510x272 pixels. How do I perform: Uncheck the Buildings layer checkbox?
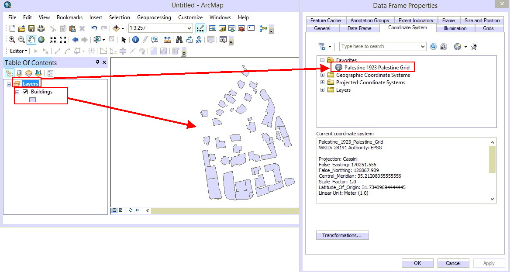(25, 92)
